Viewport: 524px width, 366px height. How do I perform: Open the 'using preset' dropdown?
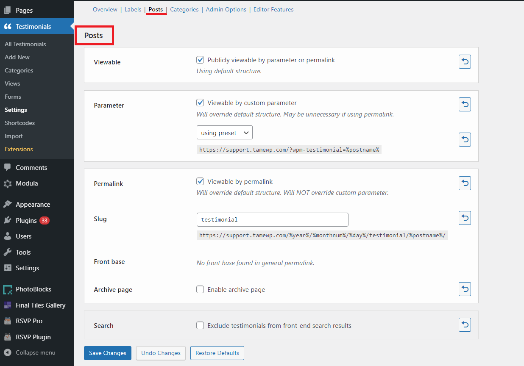[225, 133]
